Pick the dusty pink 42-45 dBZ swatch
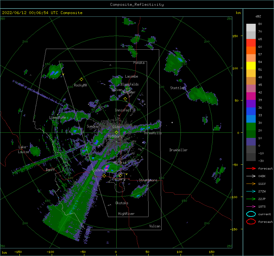 click(251, 88)
